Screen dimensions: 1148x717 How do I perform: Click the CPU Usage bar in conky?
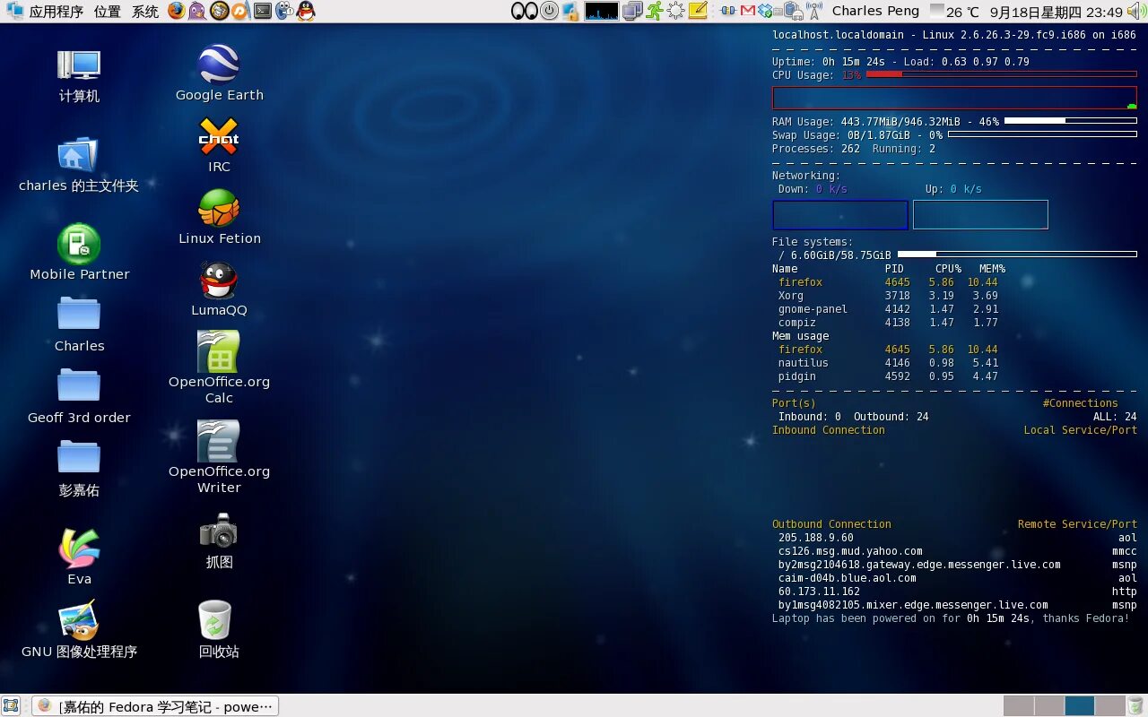[x=1001, y=74]
